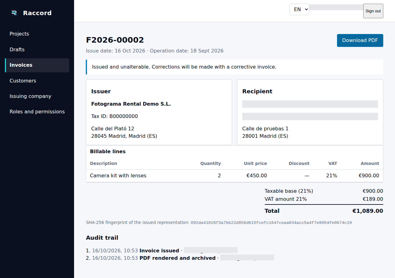Click 'Camera kit with lenses' row
395x278 pixels.
point(235,176)
